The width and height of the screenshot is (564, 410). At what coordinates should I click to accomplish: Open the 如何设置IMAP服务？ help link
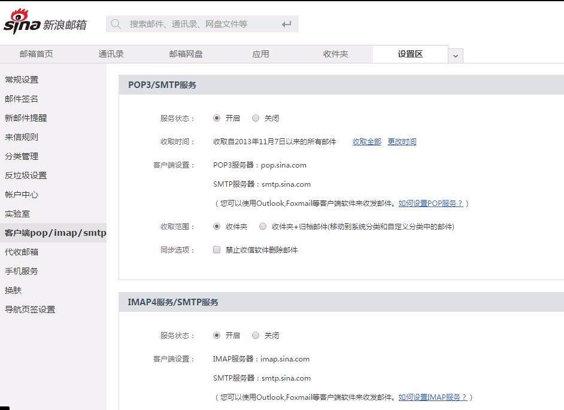click(433, 397)
